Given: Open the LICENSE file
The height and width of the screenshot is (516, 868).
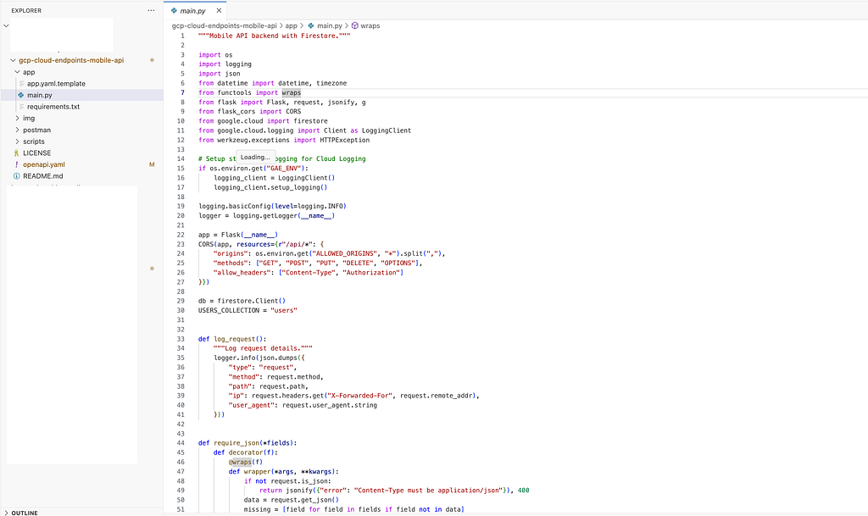Looking at the screenshot, I should pyautogui.click(x=36, y=153).
